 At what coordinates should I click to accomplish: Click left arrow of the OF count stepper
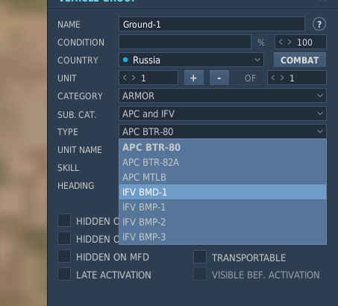tap(273, 78)
